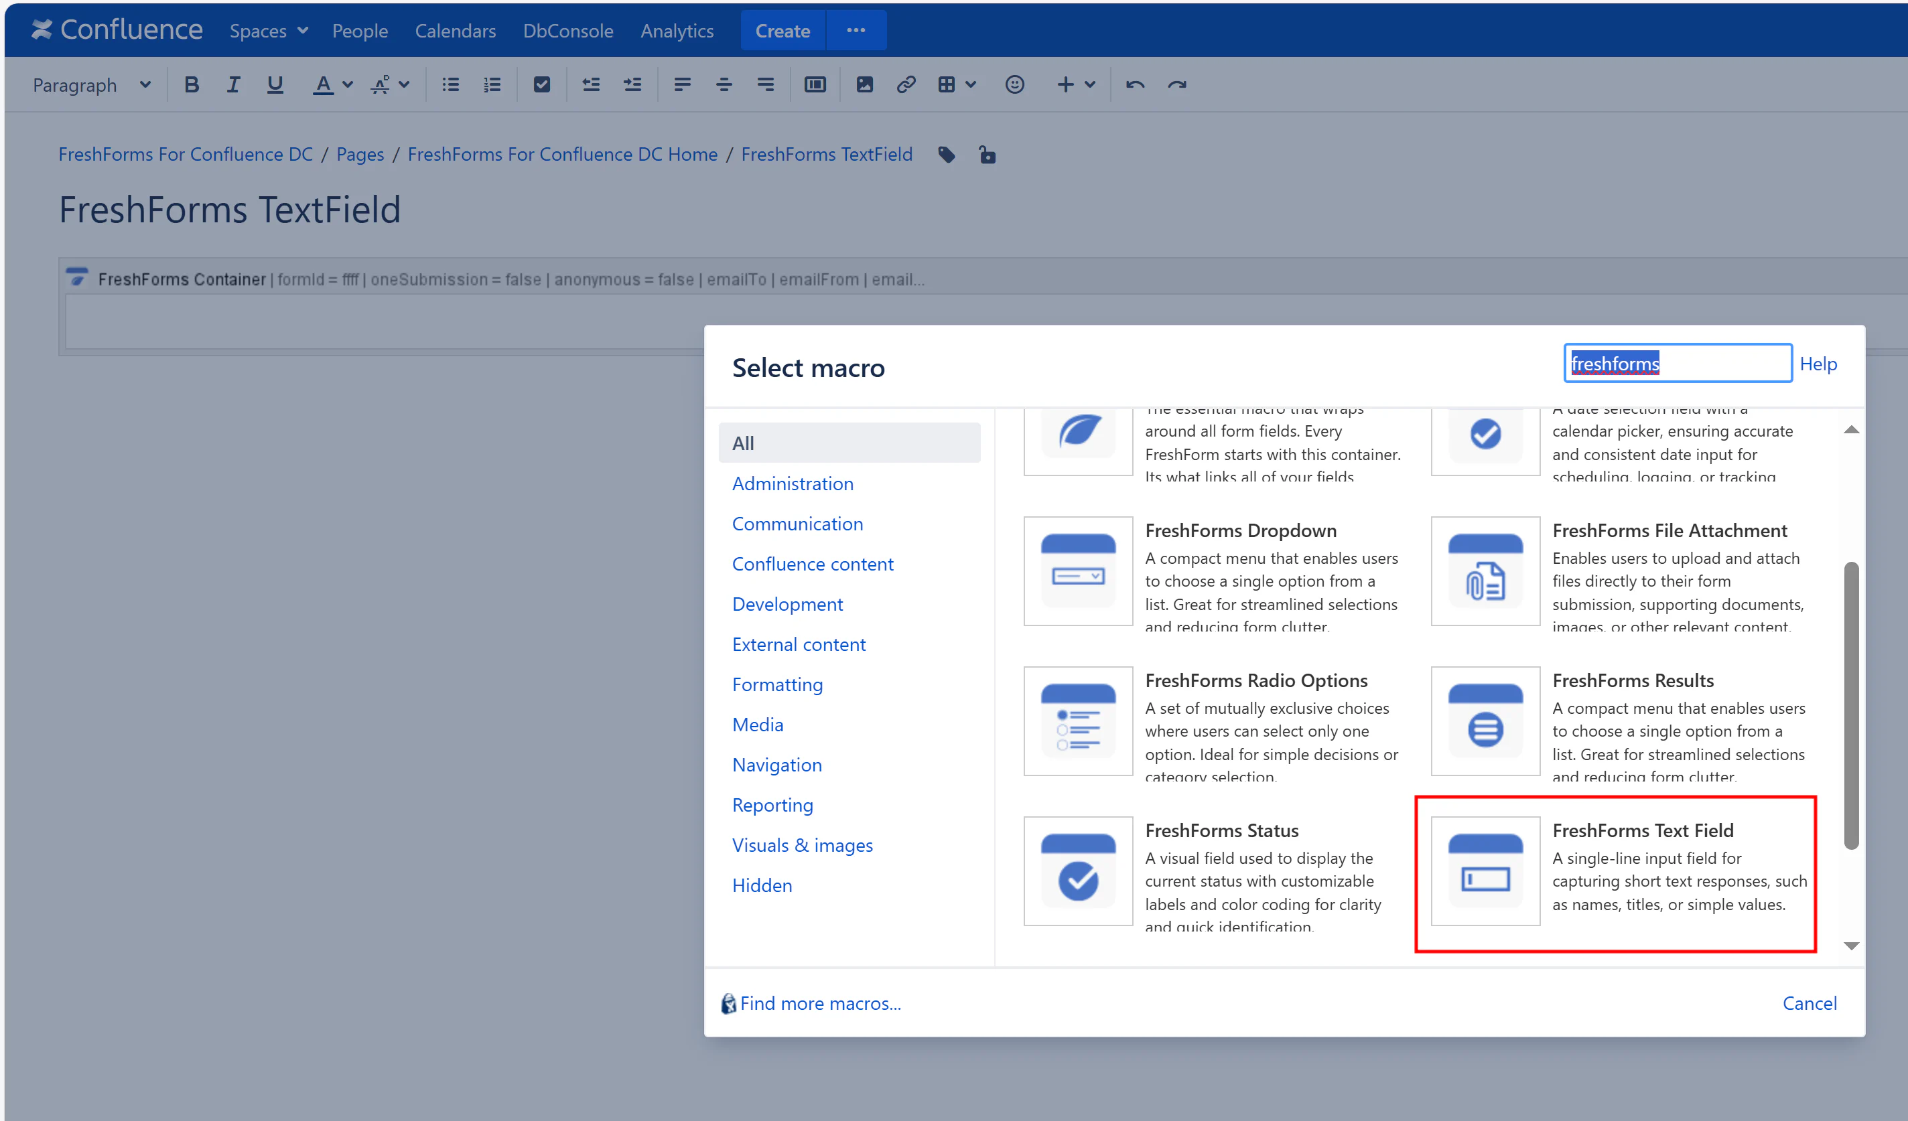Insert a task list checkbox
1908x1121 pixels.
542,85
